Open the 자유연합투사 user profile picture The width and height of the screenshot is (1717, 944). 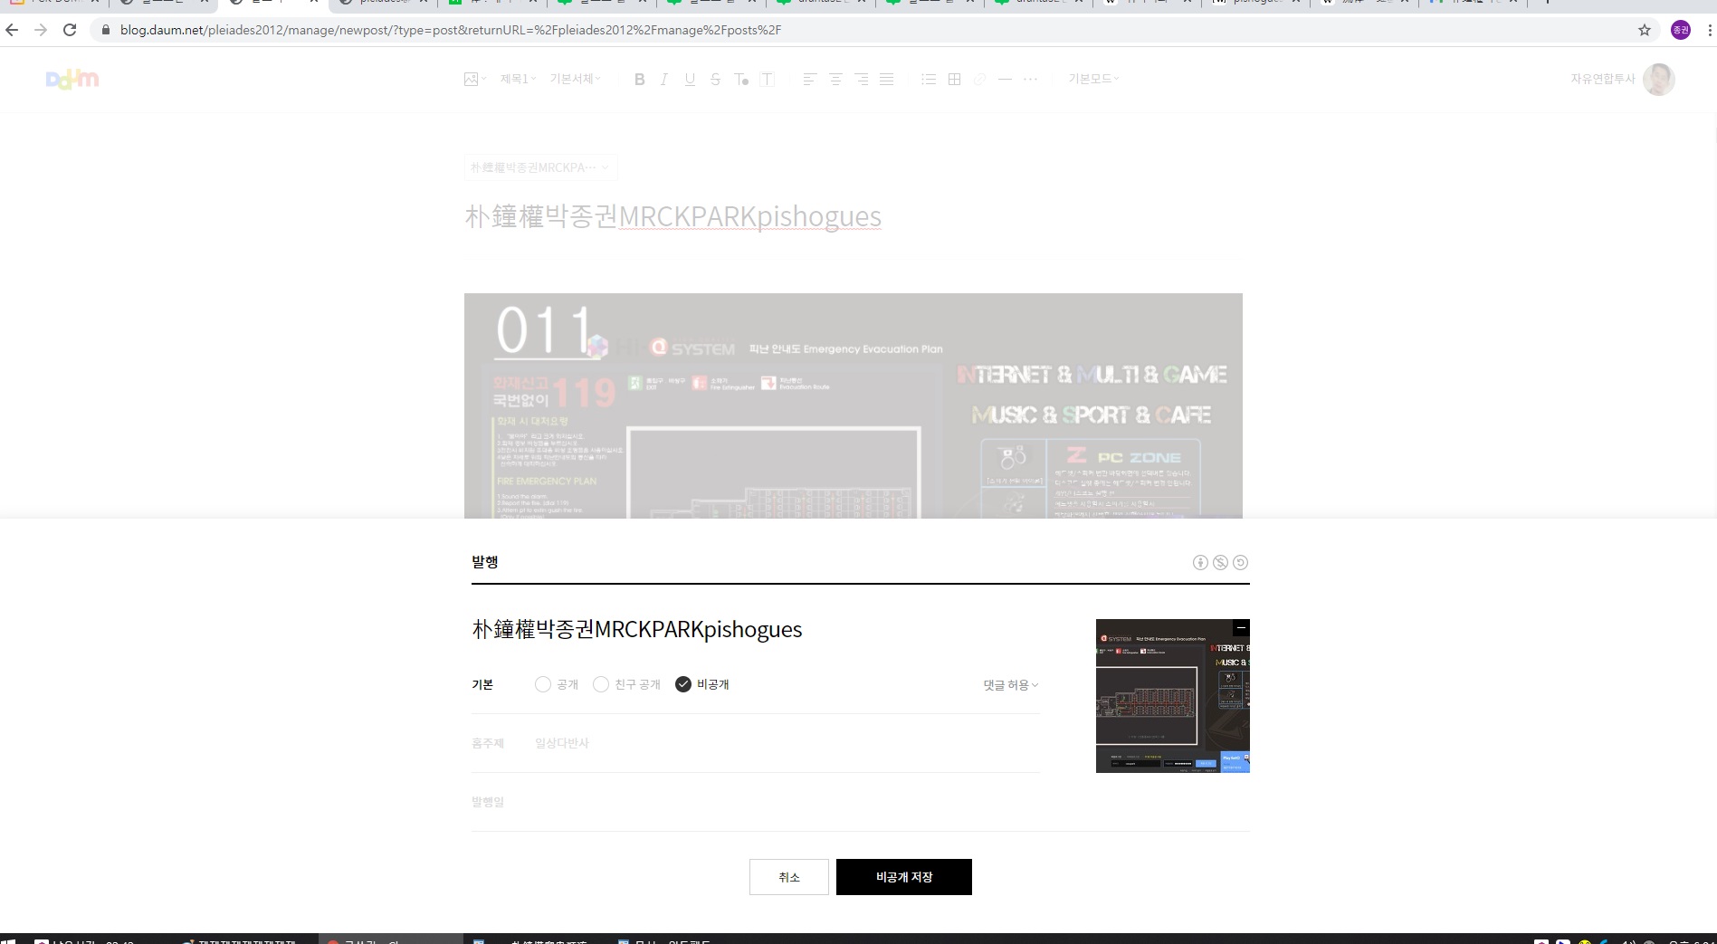(1658, 80)
